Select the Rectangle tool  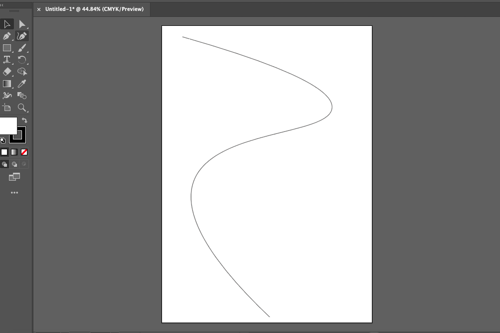point(6,48)
